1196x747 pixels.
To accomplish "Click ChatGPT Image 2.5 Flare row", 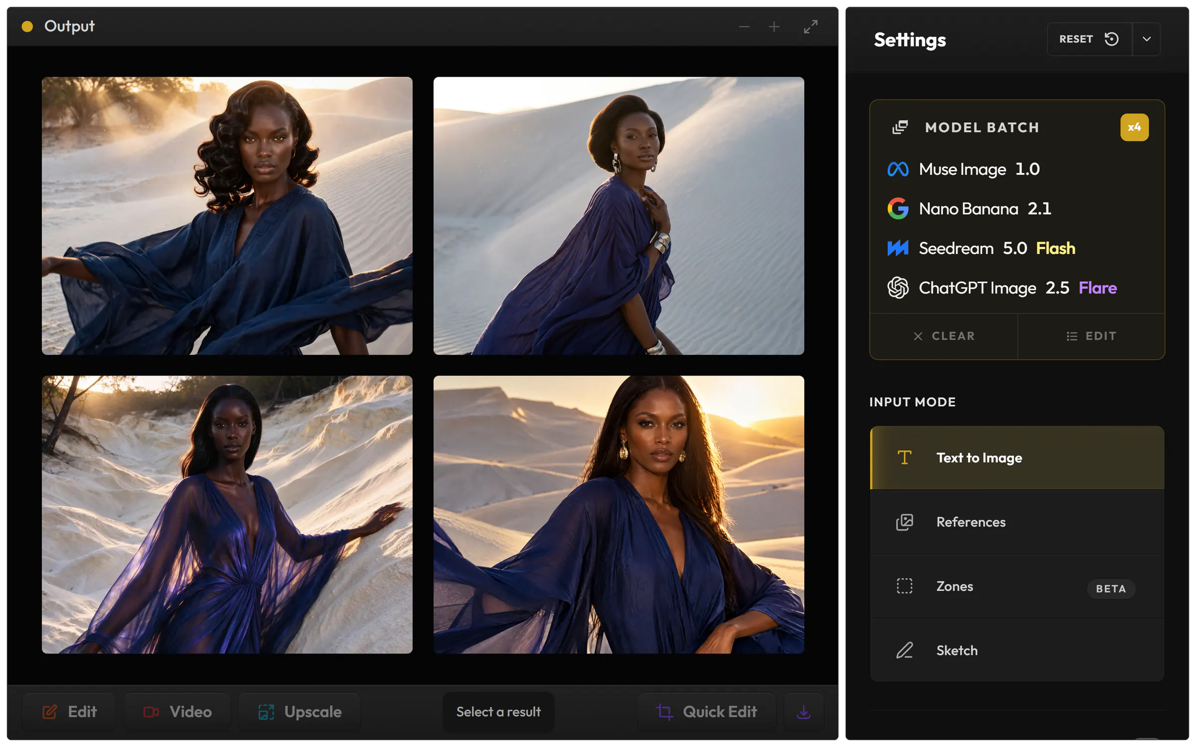I will (1017, 288).
